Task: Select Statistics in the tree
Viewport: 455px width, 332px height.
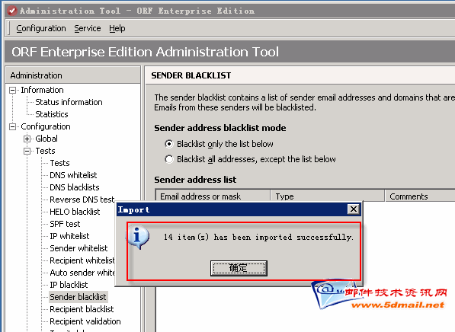Action: (52, 114)
